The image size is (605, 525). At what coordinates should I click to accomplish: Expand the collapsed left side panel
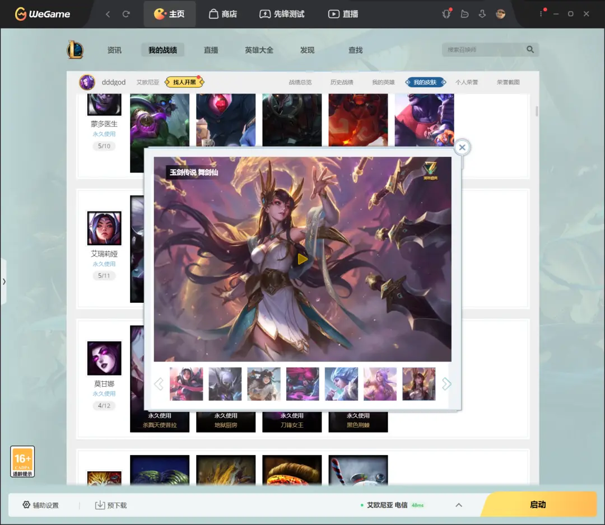click(x=3, y=282)
